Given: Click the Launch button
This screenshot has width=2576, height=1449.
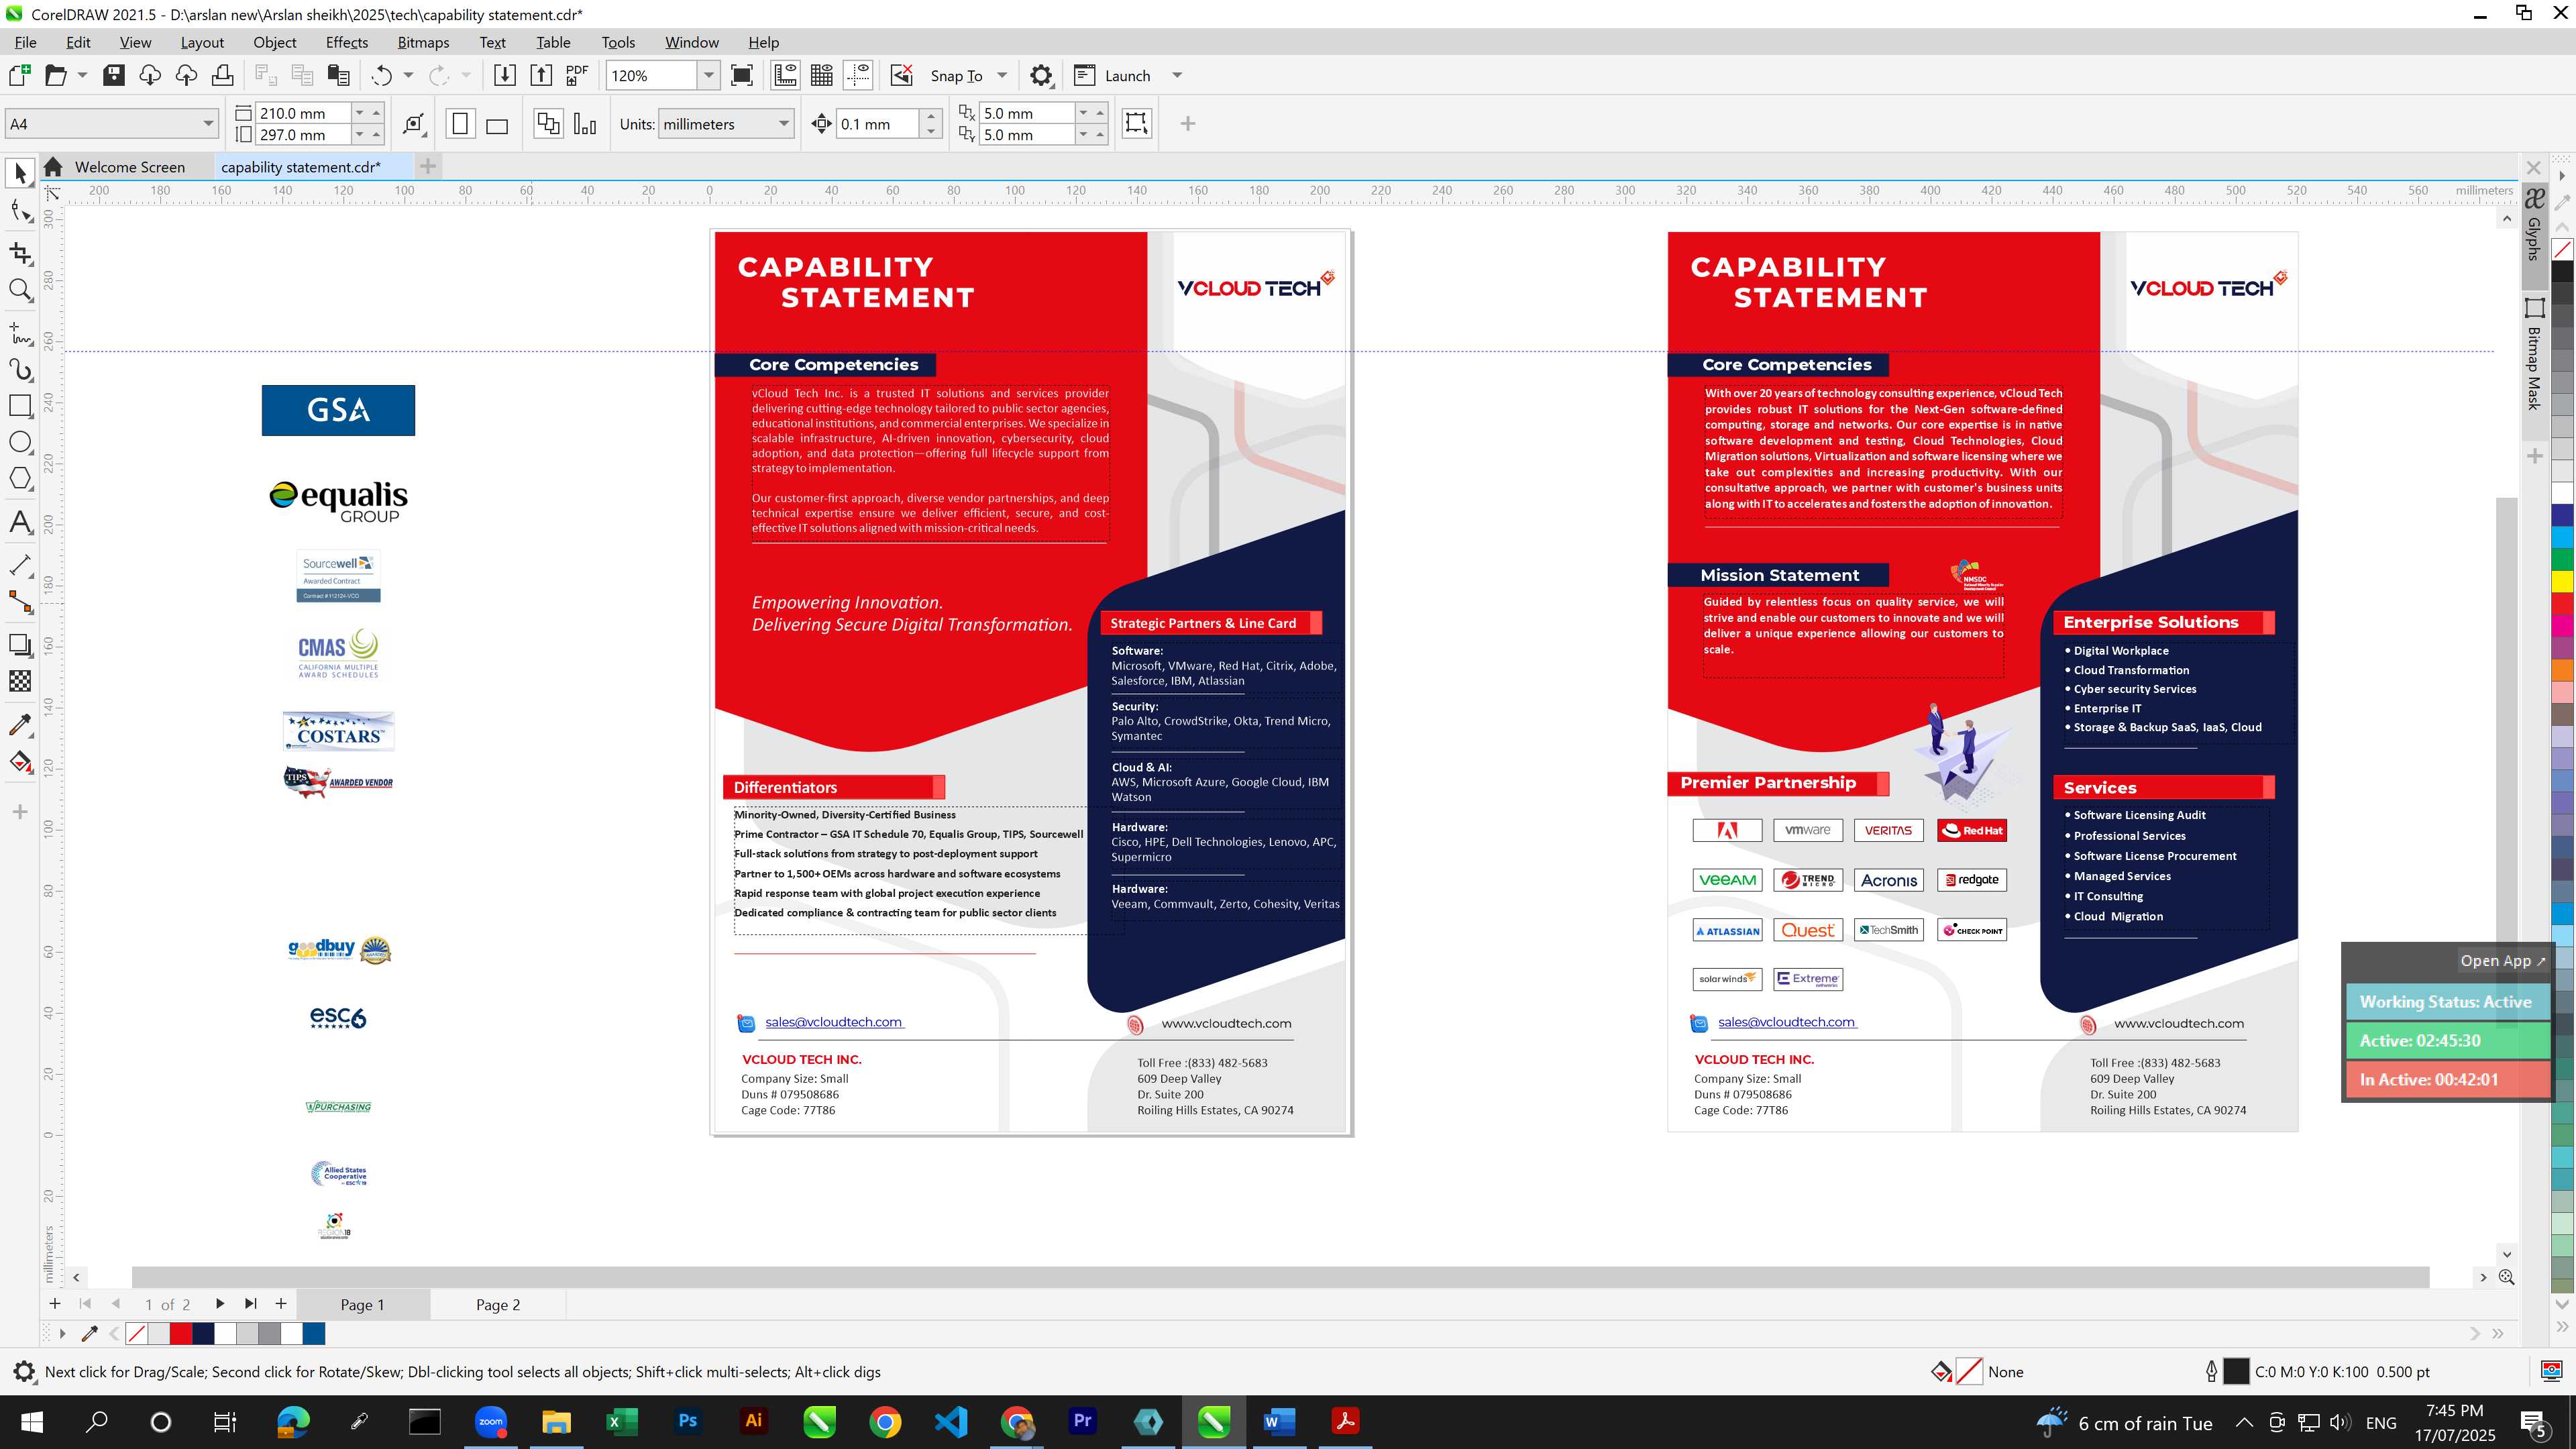Looking at the screenshot, I should (1112, 76).
